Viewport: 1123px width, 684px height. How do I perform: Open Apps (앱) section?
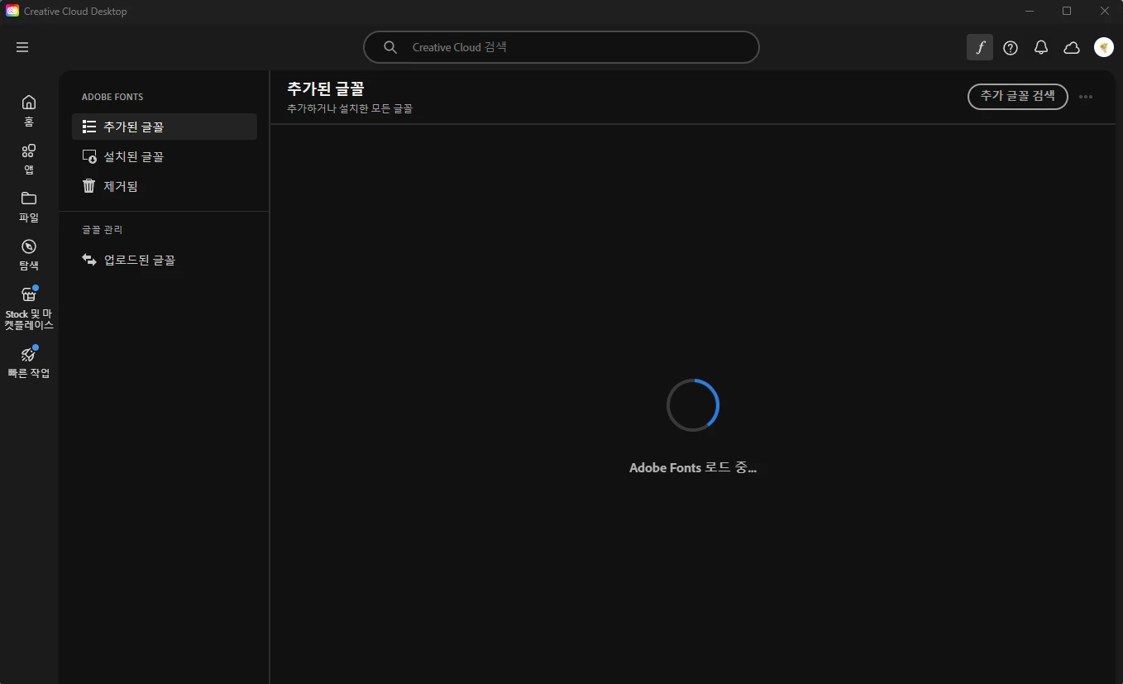click(x=29, y=159)
